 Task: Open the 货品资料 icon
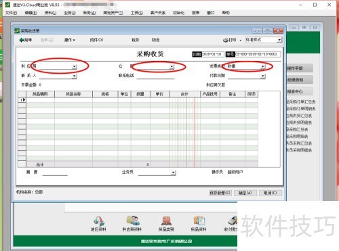click(199, 221)
